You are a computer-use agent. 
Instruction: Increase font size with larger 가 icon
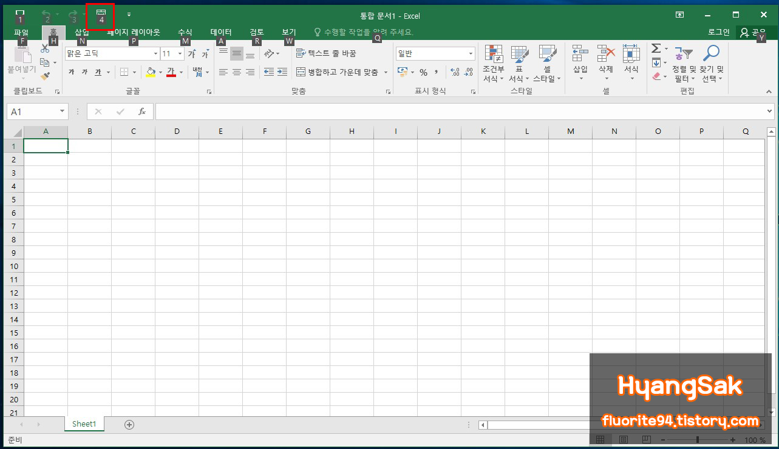point(192,54)
